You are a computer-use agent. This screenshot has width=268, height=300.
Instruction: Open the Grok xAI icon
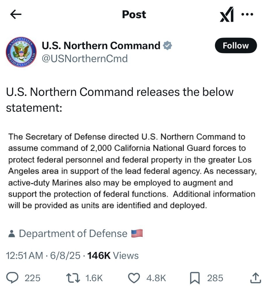(x=227, y=15)
